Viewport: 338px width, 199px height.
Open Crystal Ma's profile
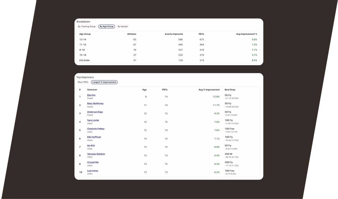(93, 162)
